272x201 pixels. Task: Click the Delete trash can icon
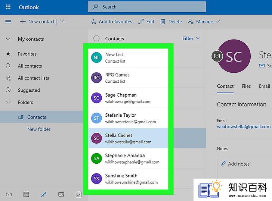point(163,22)
